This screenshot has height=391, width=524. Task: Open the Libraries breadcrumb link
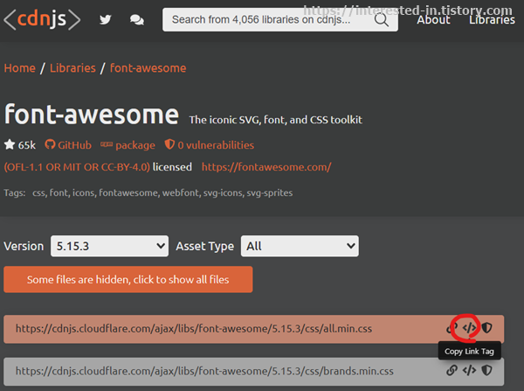pos(72,68)
